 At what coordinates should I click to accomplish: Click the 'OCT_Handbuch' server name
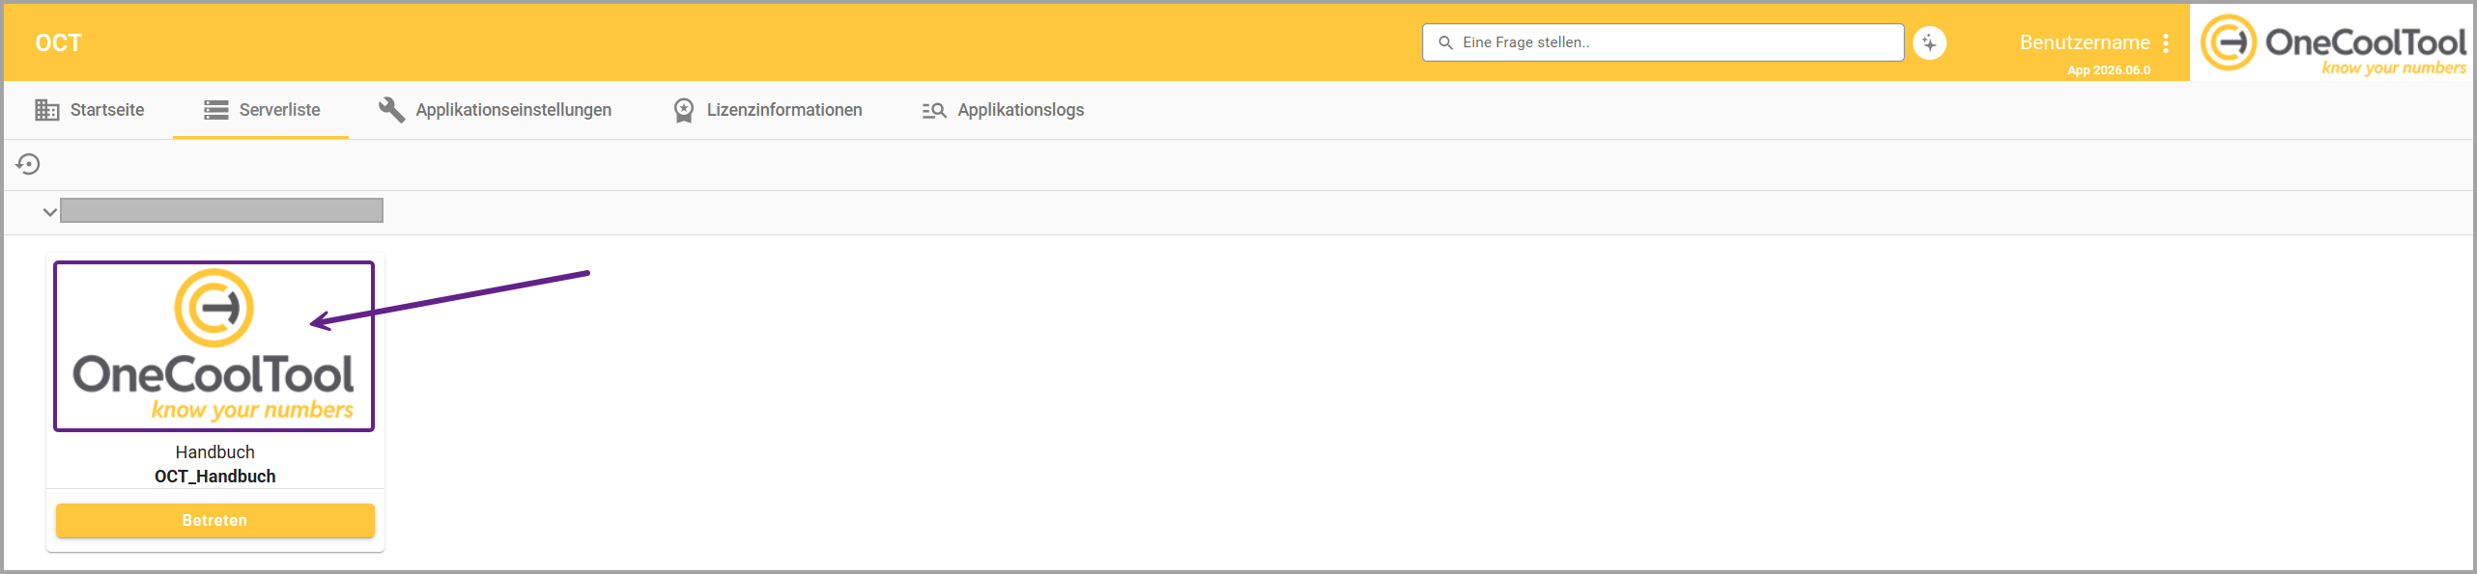coord(214,476)
